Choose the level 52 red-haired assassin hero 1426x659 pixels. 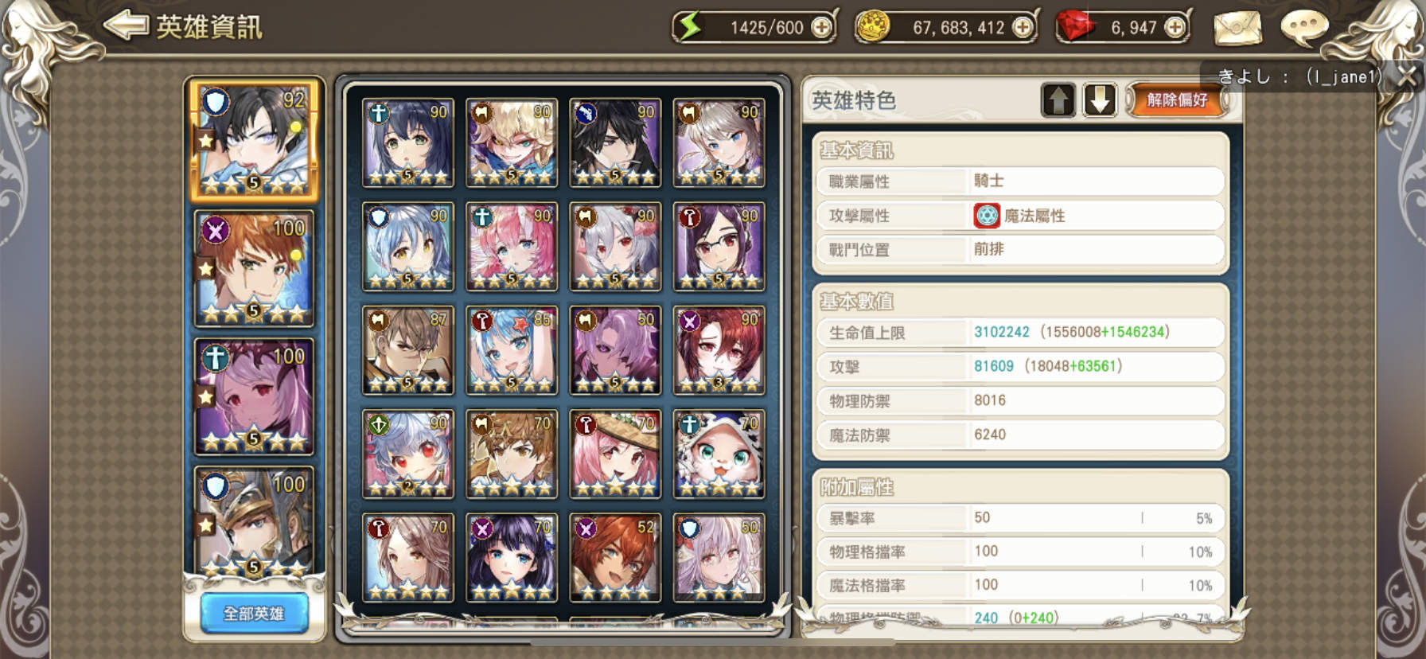coord(615,557)
